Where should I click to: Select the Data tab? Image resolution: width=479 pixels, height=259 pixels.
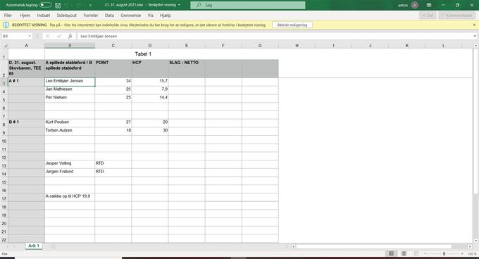point(109,15)
